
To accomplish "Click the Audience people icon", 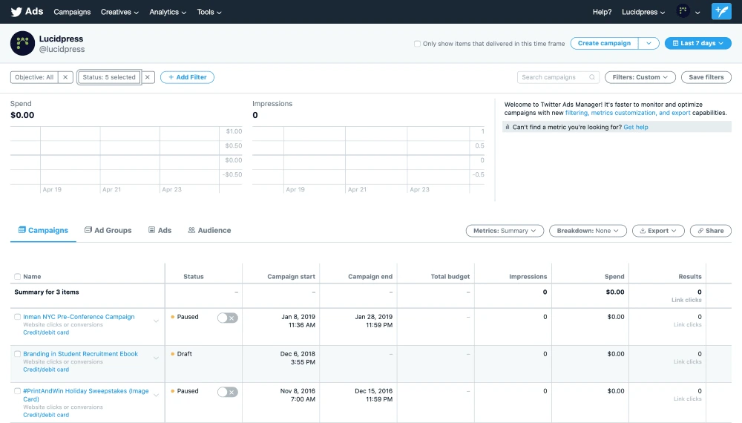I will (191, 230).
